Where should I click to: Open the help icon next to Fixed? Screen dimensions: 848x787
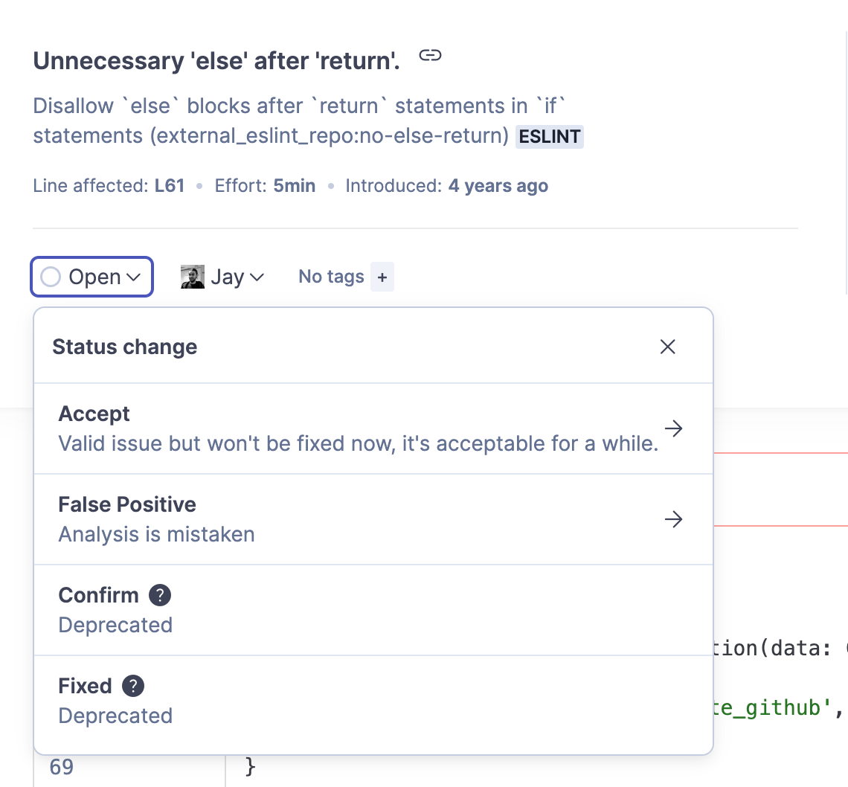click(x=133, y=686)
